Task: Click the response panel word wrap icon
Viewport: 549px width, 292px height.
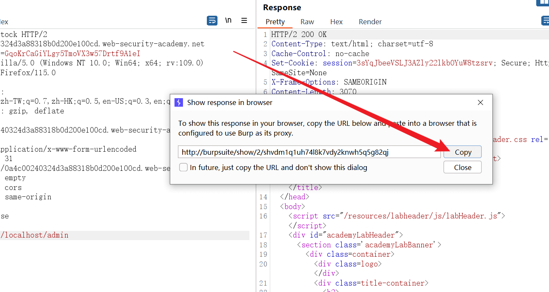Action: tap(545, 21)
